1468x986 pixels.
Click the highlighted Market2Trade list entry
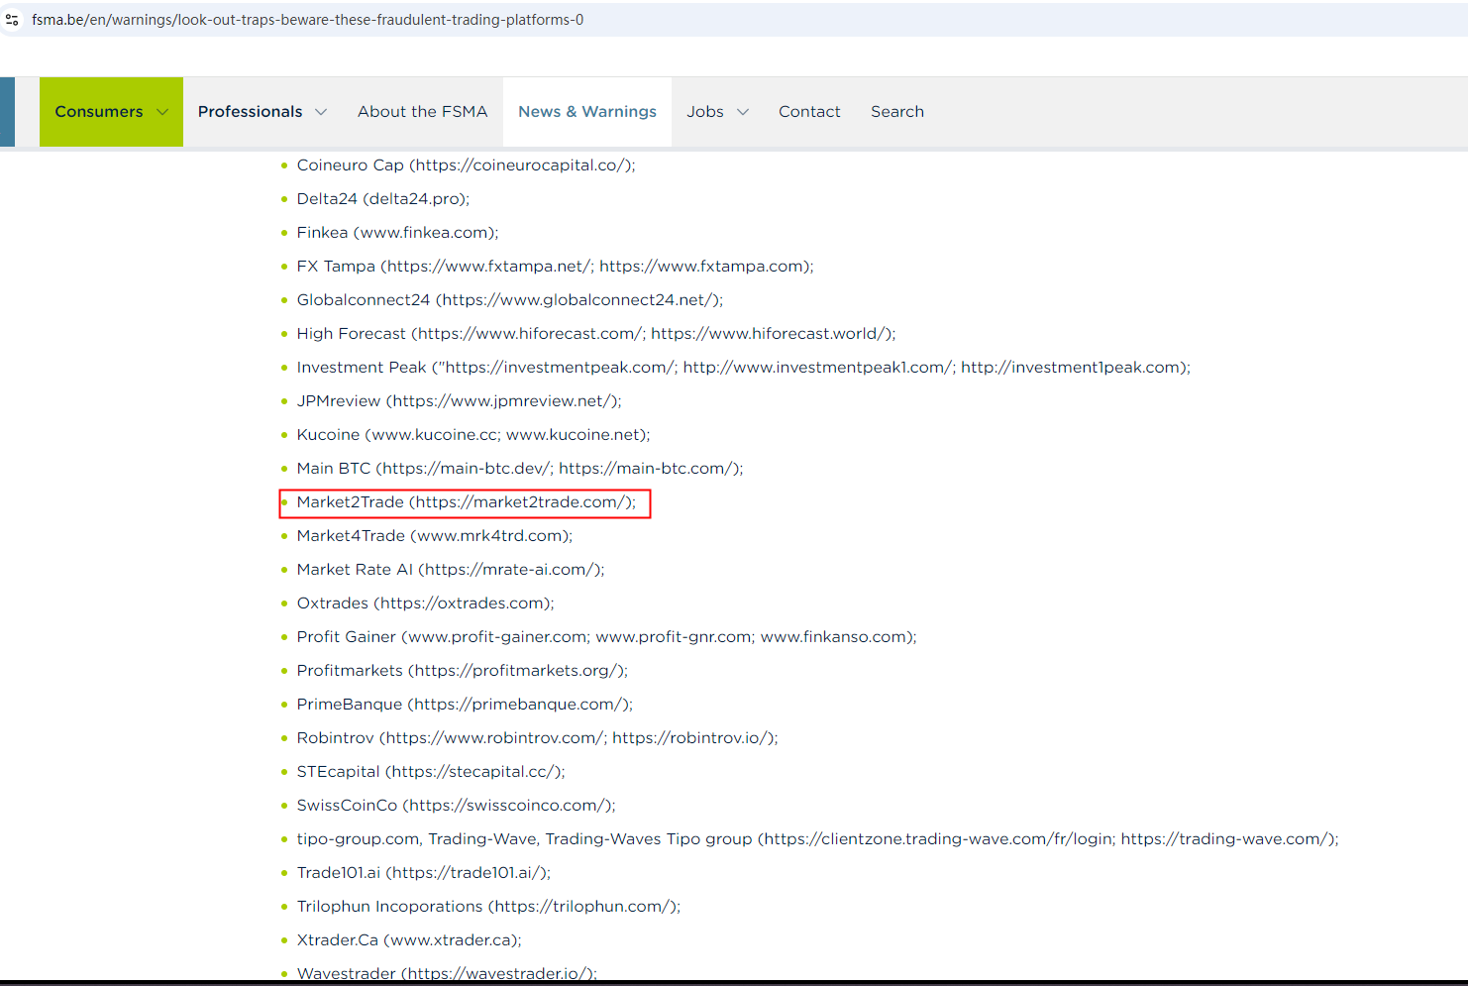(x=466, y=502)
